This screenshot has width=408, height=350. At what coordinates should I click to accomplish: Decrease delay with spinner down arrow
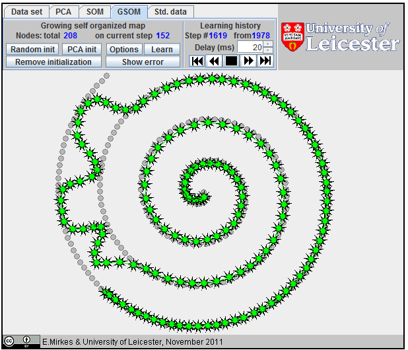click(267, 50)
